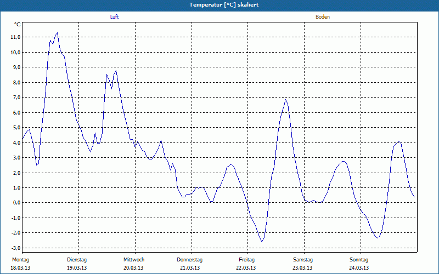Image resolution: width=439 pixels, height=274 pixels.
Task: Click the date 22.03.13
Action: point(246,268)
